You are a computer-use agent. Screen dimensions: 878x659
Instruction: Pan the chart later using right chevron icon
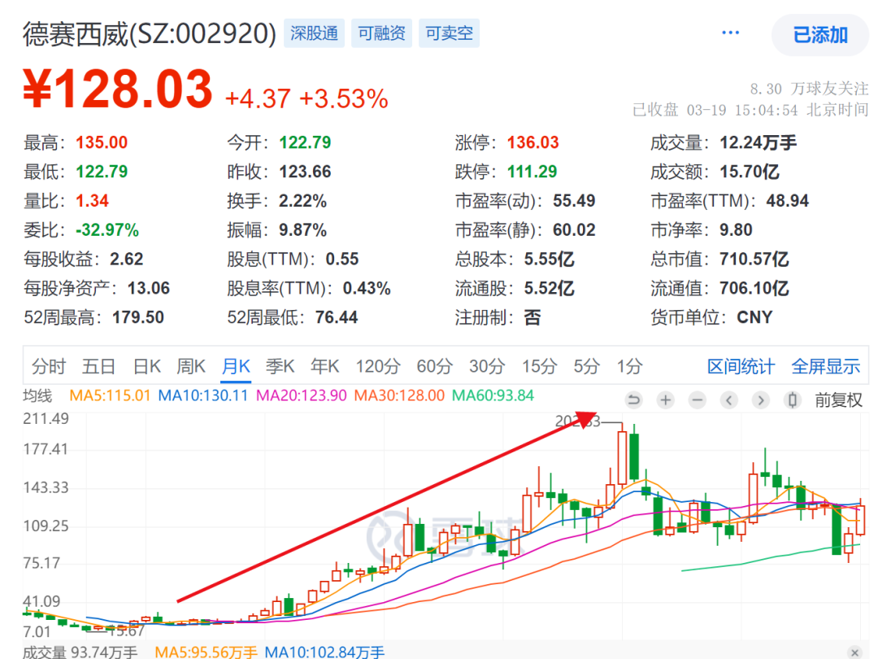pos(761,400)
